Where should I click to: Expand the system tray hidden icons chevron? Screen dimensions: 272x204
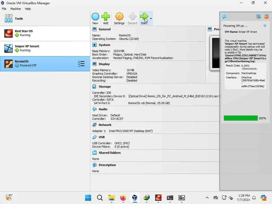click(207, 198)
